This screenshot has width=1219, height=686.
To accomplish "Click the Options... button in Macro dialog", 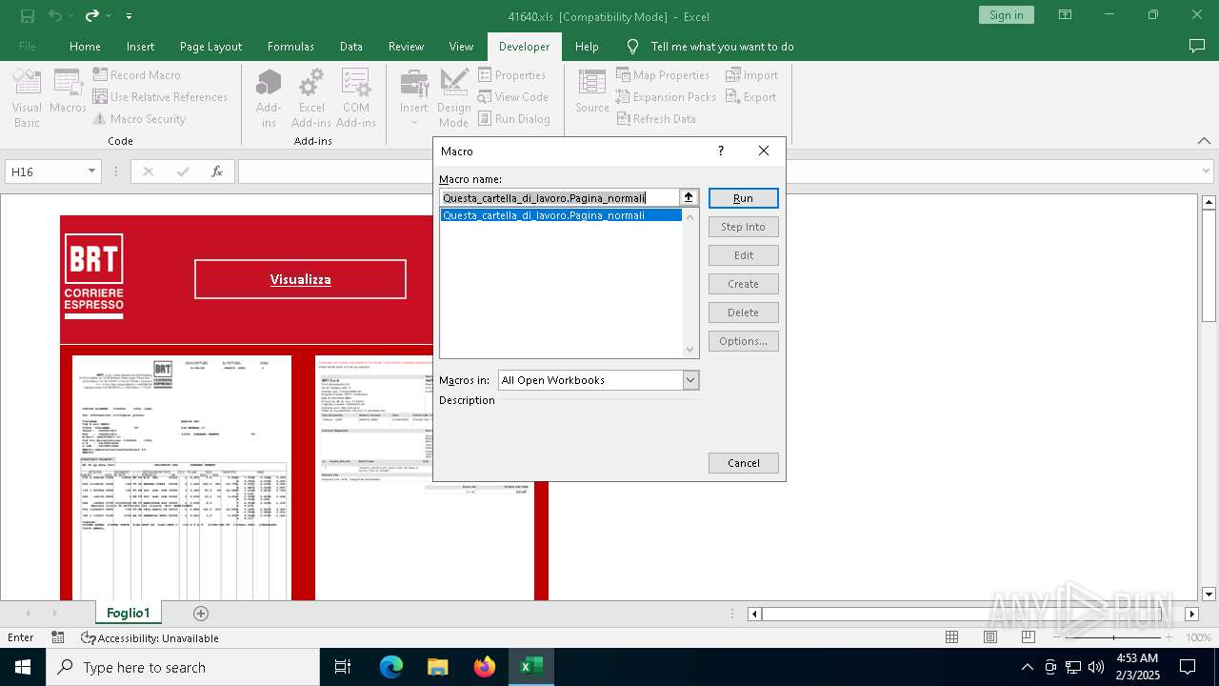I will pyautogui.click(x=743, y=341).
